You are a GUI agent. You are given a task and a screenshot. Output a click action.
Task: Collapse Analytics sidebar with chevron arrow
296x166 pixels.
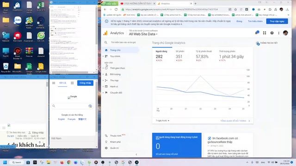pyautogui.click(x=136, y=154)
